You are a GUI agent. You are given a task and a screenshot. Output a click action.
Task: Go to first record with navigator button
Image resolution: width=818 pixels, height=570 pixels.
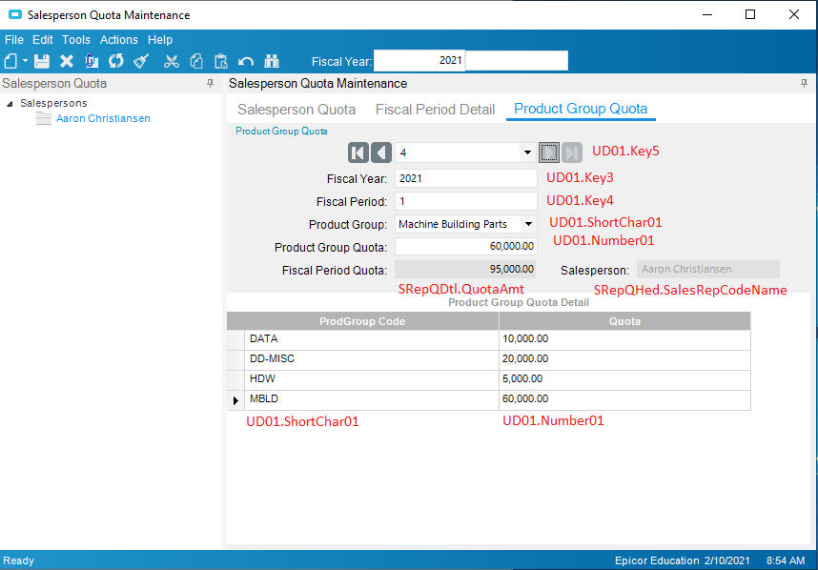point(358,153)
